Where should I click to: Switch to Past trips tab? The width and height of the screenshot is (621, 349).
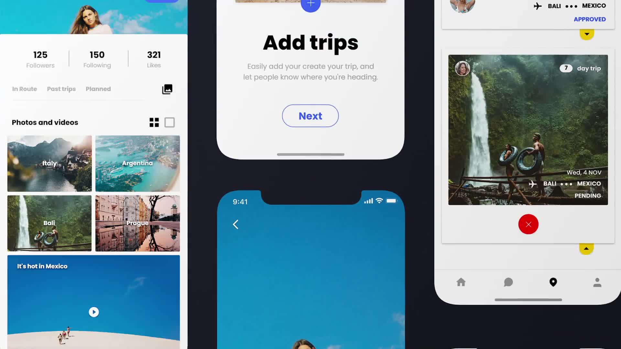tap(61, 89)
